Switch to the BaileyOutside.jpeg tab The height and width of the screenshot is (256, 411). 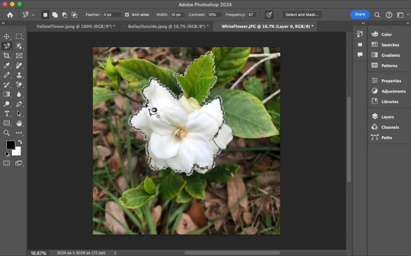coord(166,26)
